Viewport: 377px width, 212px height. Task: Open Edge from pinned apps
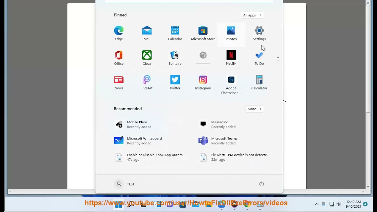pyautogui.click(x=119, y=33)
